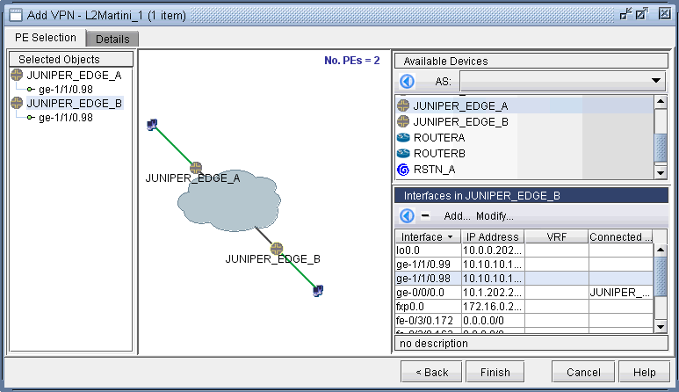
Task: Click Modify... in Interfaces toolbar
Action: click(495, 216)
